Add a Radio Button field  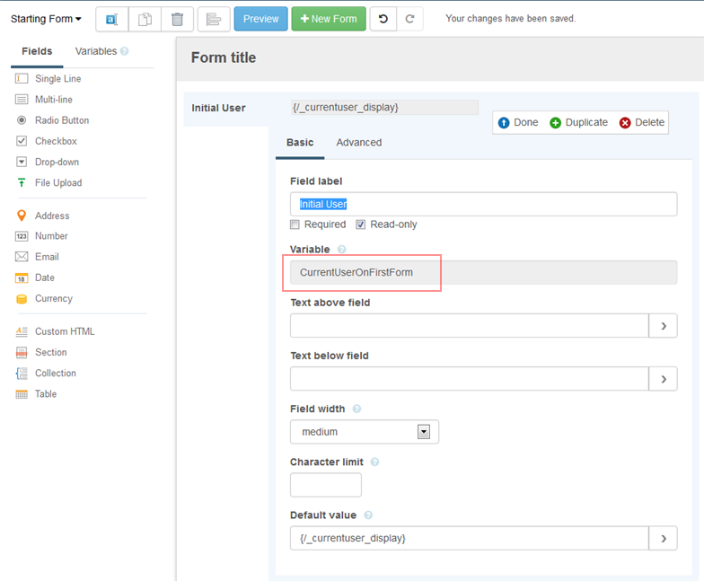point(52,120)
